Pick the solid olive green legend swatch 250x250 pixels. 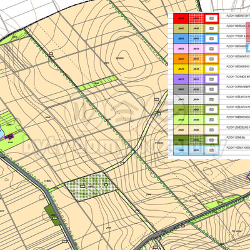[x=181, y=109]
